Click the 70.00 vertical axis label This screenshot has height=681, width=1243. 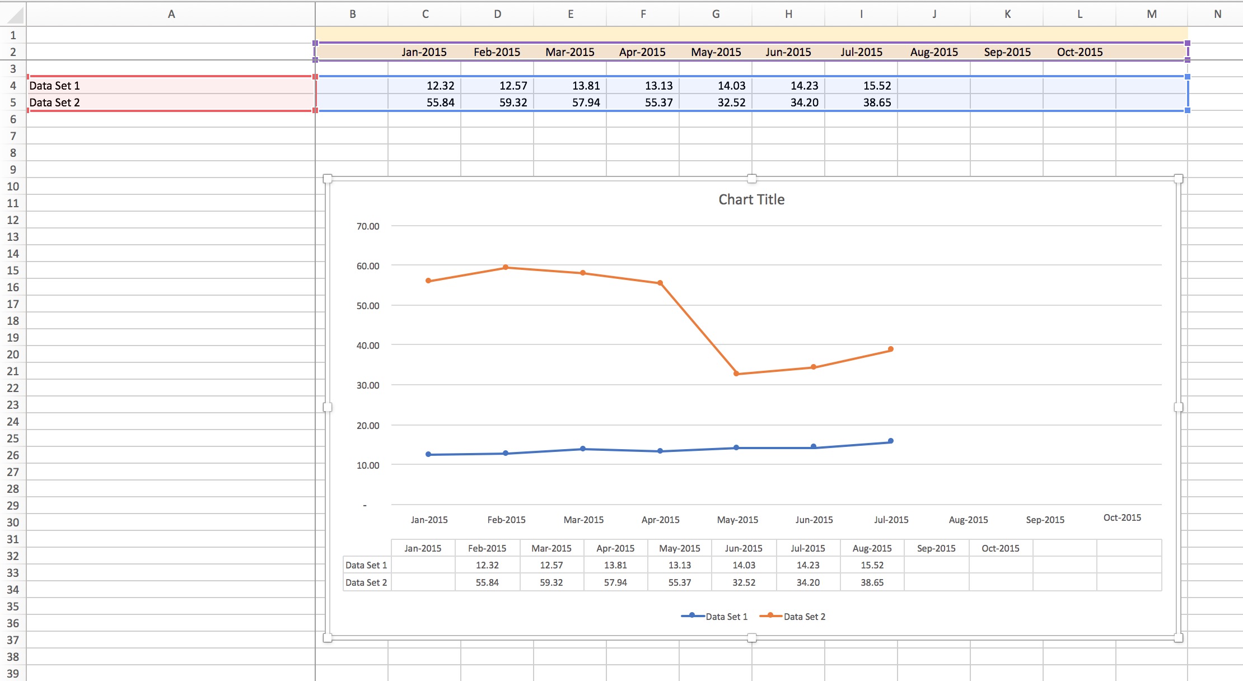click(x=368, y=226)
